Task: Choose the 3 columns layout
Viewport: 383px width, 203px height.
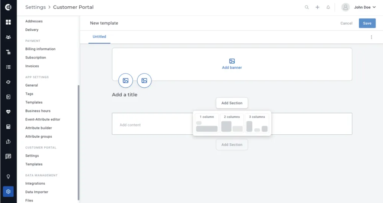Action: pyautogui.click(x=257, y=123)
